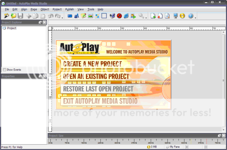Image resolution: width=227 pixels, height=150 pixels.
Task: Enable the Show Events checkbox
Action: [x=5, y=70]
